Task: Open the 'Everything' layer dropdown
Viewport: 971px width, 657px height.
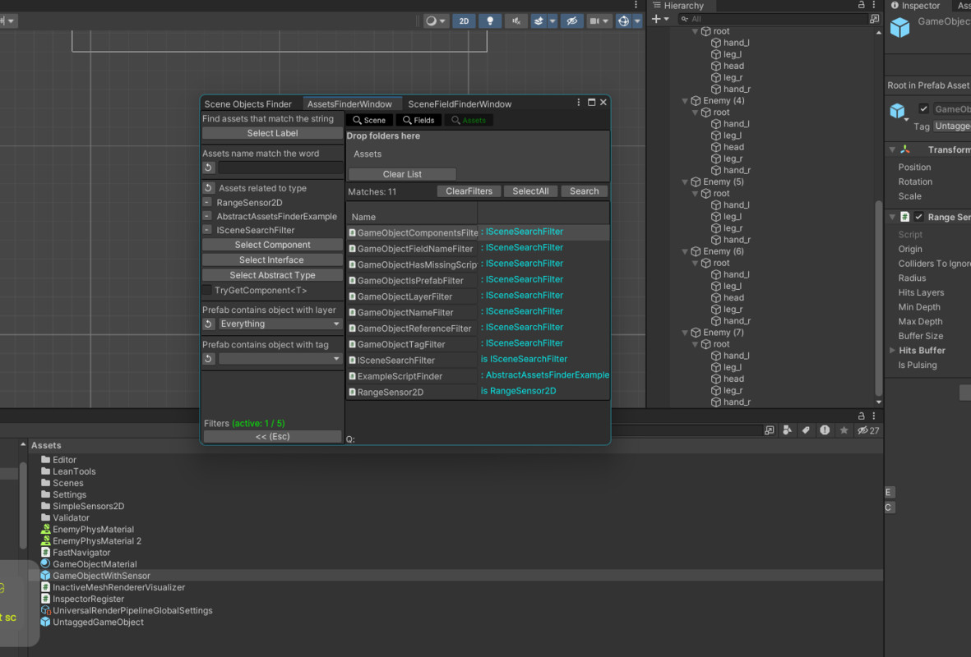Action: [280, 324]
